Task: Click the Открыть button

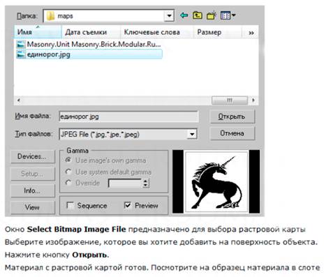Action: 232,117
